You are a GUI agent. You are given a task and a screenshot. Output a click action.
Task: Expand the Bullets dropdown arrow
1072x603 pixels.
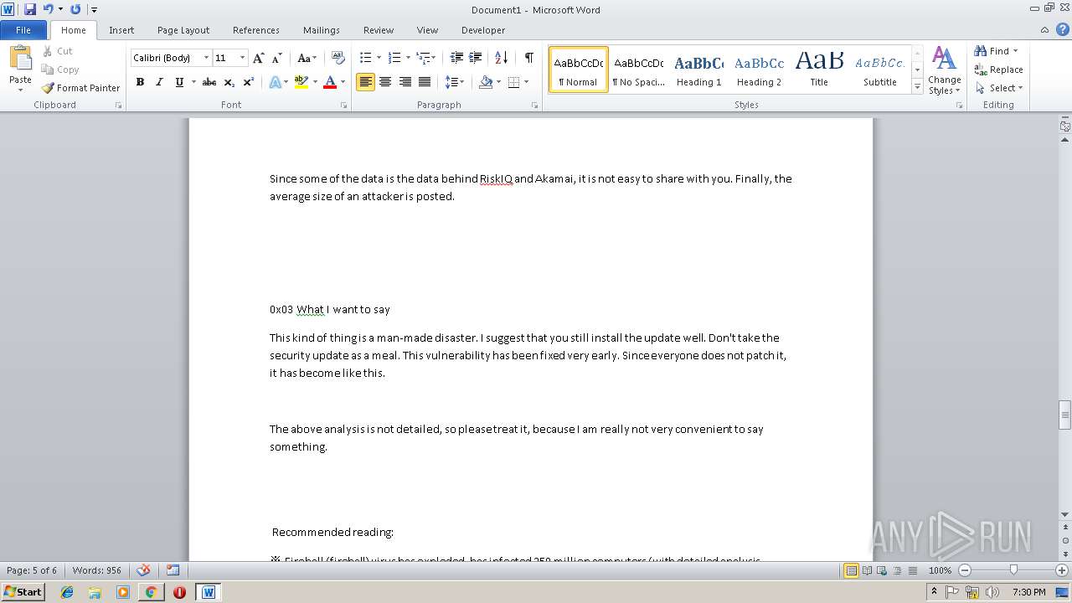[x=379, y=58]
